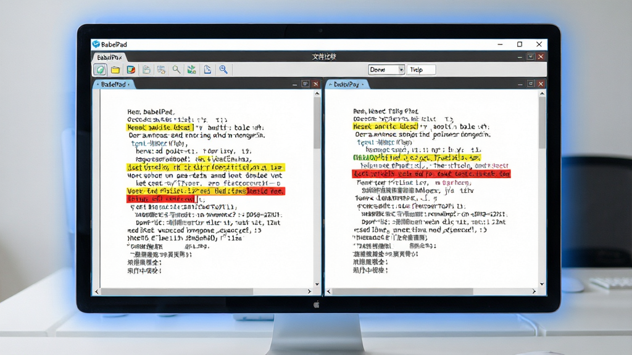632x355 pixels.
Task: Select the right pane 'Drdb/Pay' tab
Action: (x=347, y=84)
